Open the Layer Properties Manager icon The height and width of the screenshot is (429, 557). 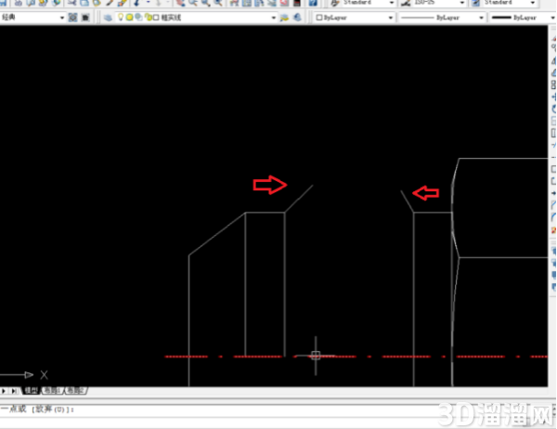pyautogui.click(x=108, y=18)
